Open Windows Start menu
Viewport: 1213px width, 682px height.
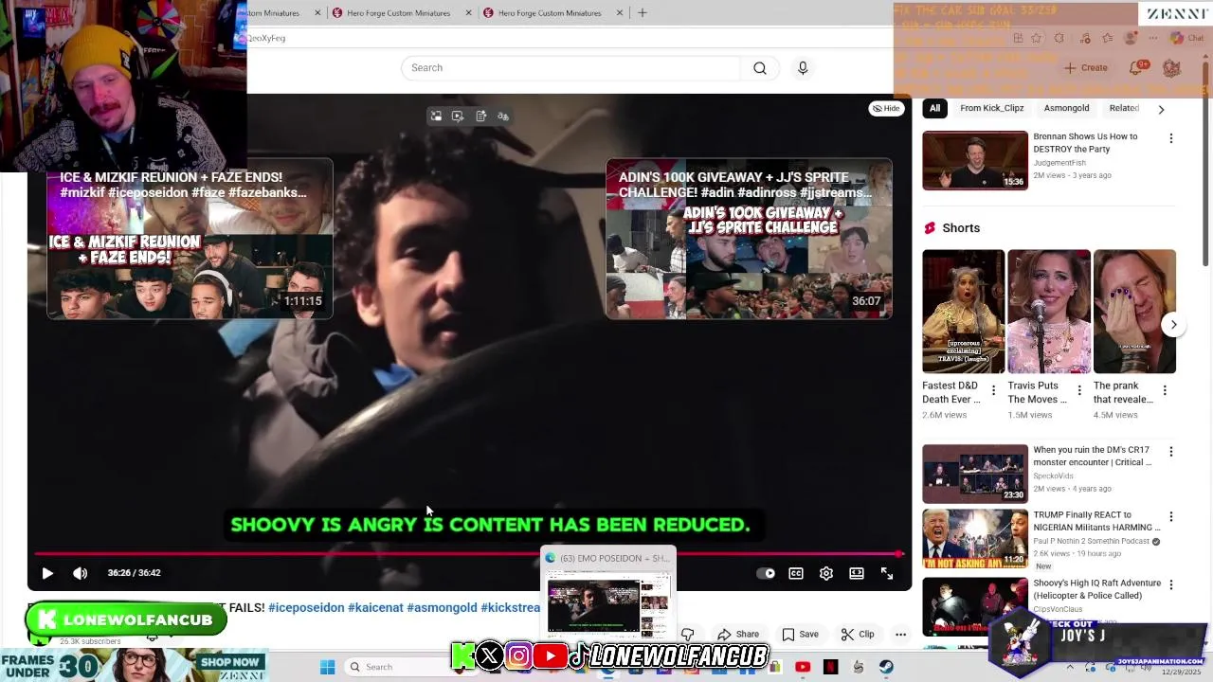tap(327, 667)
